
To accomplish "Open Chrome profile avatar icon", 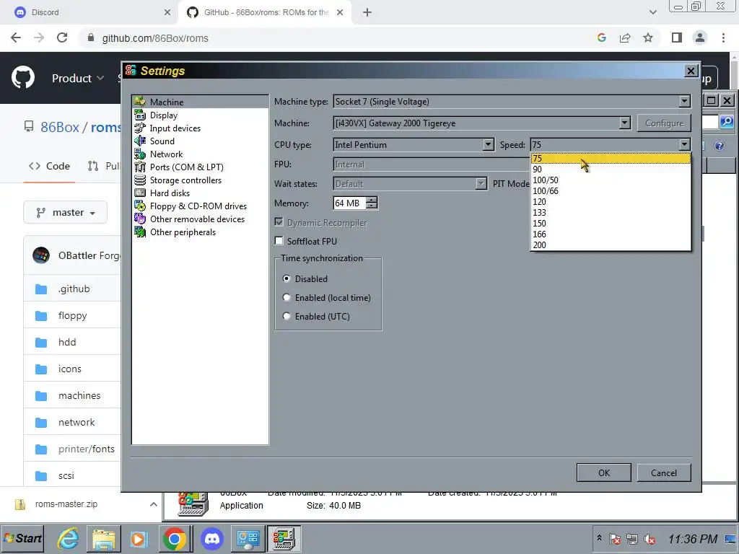I will [x=700, y=38].
